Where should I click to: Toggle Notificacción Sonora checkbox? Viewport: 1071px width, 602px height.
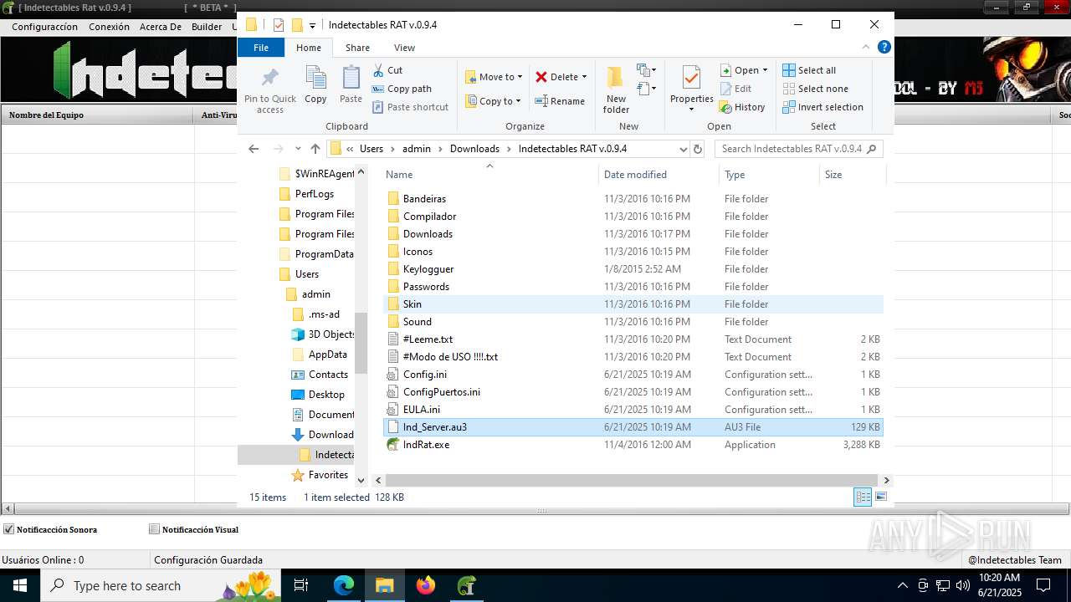9,529
